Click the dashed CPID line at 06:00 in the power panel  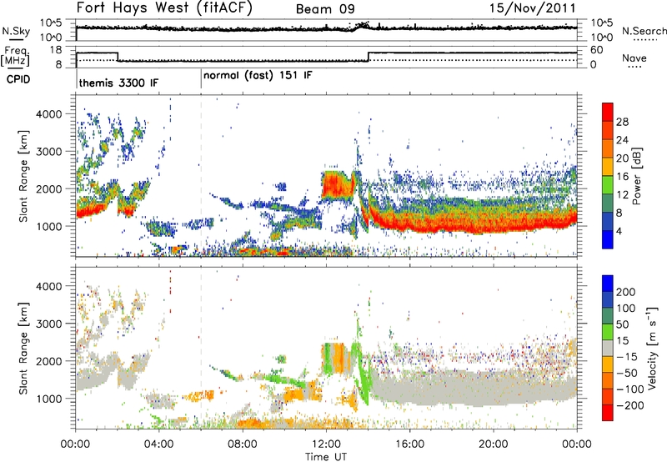tap(201, 175)
